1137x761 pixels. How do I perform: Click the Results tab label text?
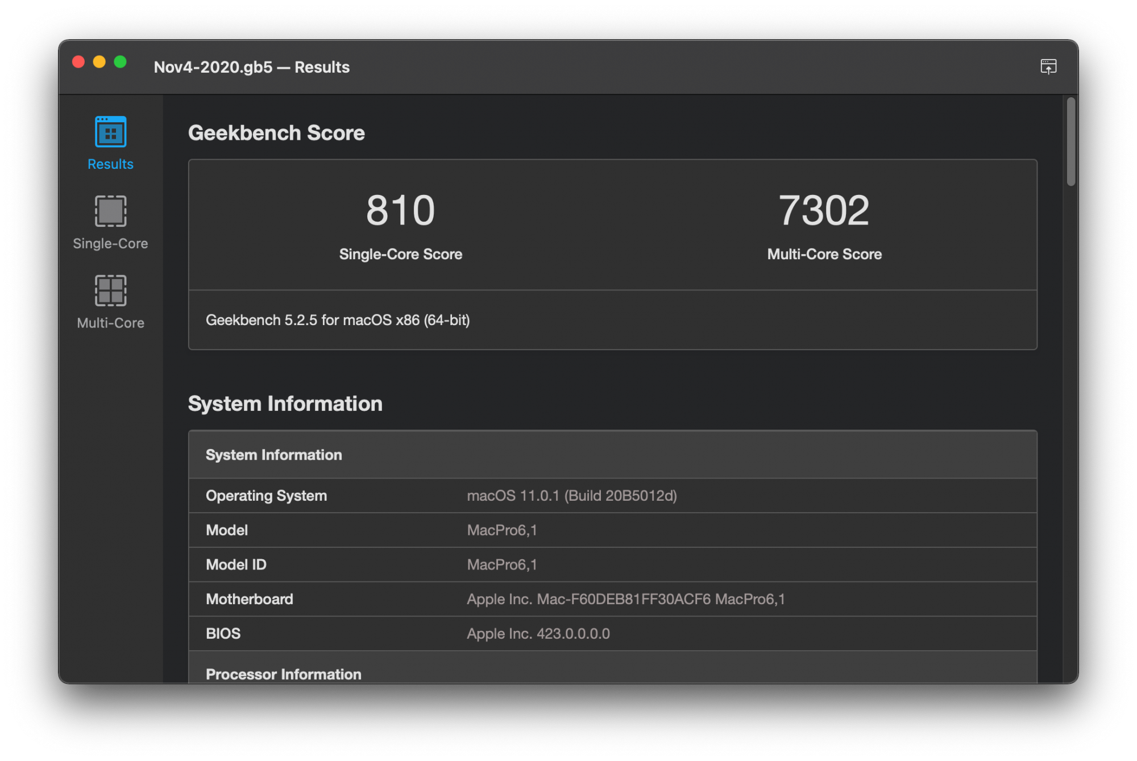pos(110,164)
